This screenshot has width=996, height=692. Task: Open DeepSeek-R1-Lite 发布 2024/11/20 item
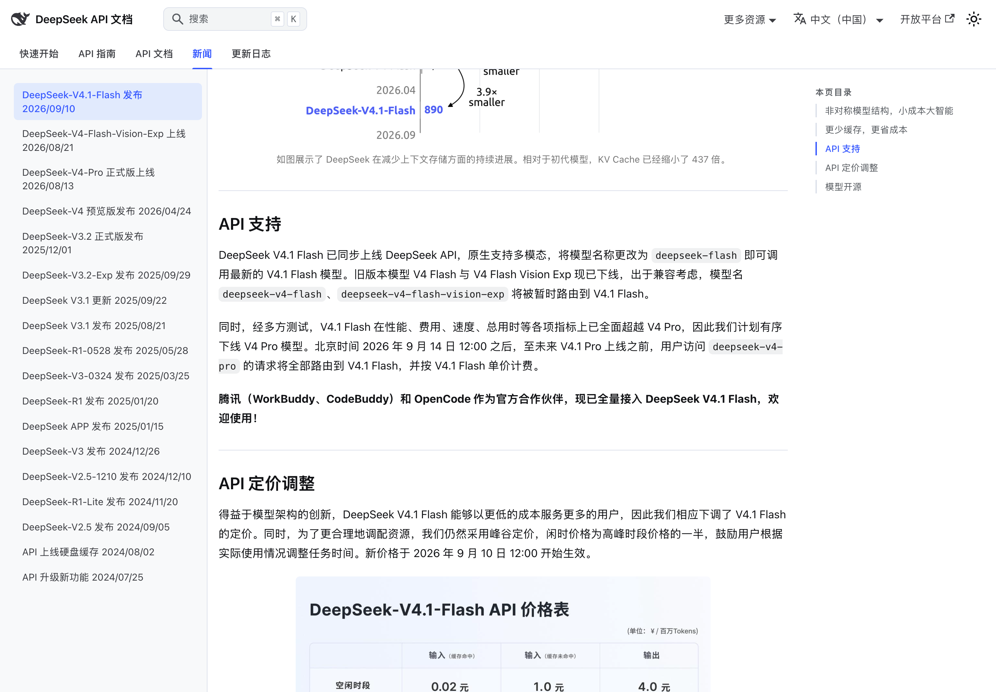click(x=108, y=502)
